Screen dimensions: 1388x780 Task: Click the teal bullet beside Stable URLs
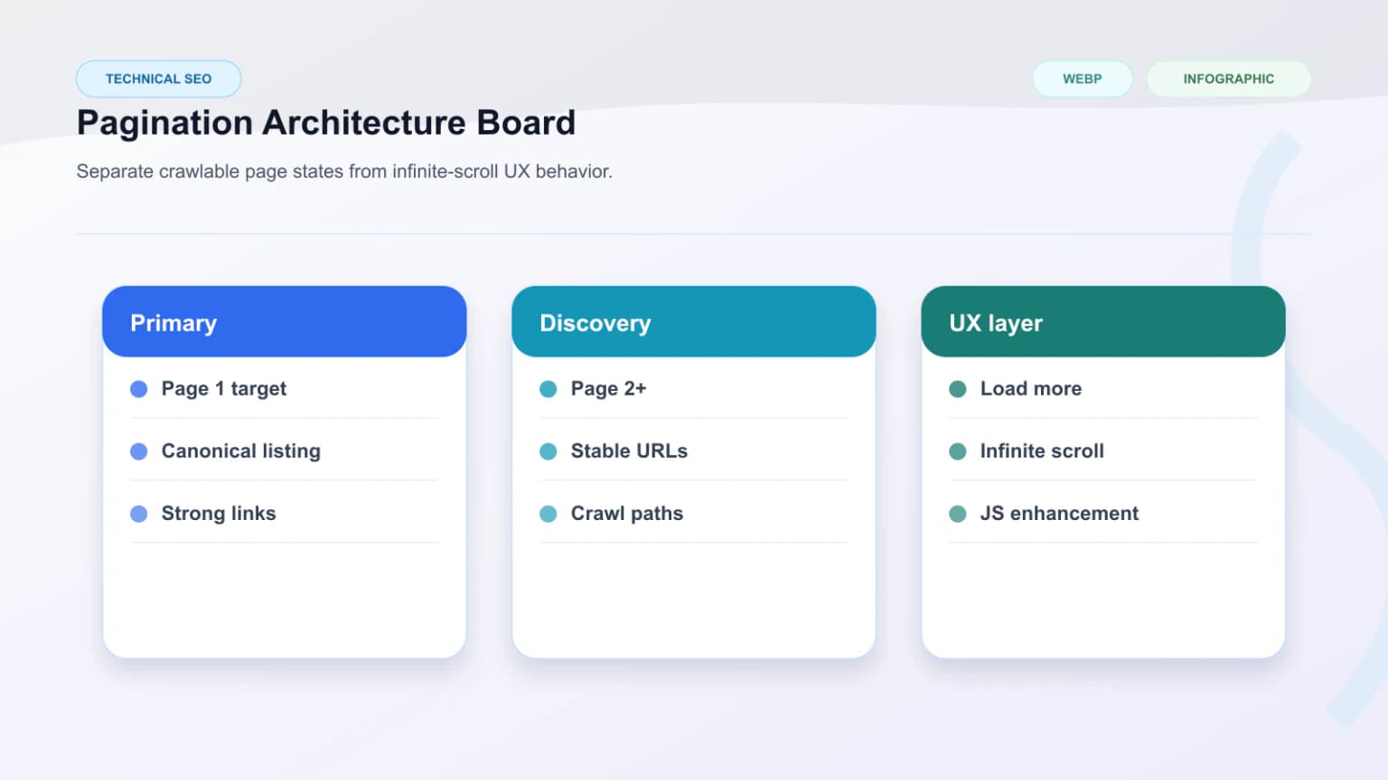[x=549, y=451]
